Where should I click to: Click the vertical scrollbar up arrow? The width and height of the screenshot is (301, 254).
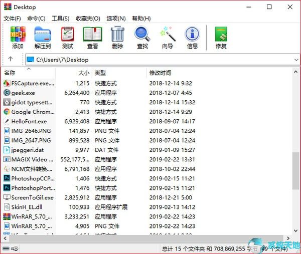[x=295, y=72]
